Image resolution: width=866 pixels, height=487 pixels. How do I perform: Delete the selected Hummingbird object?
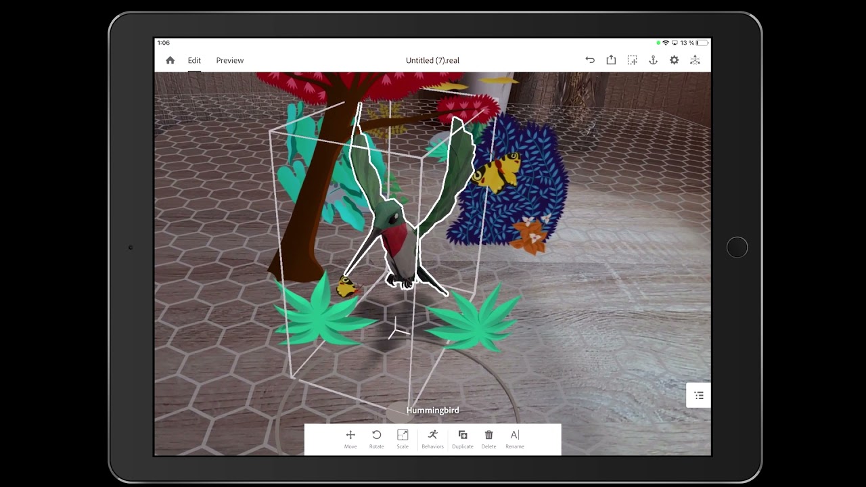tap(489, 439)
